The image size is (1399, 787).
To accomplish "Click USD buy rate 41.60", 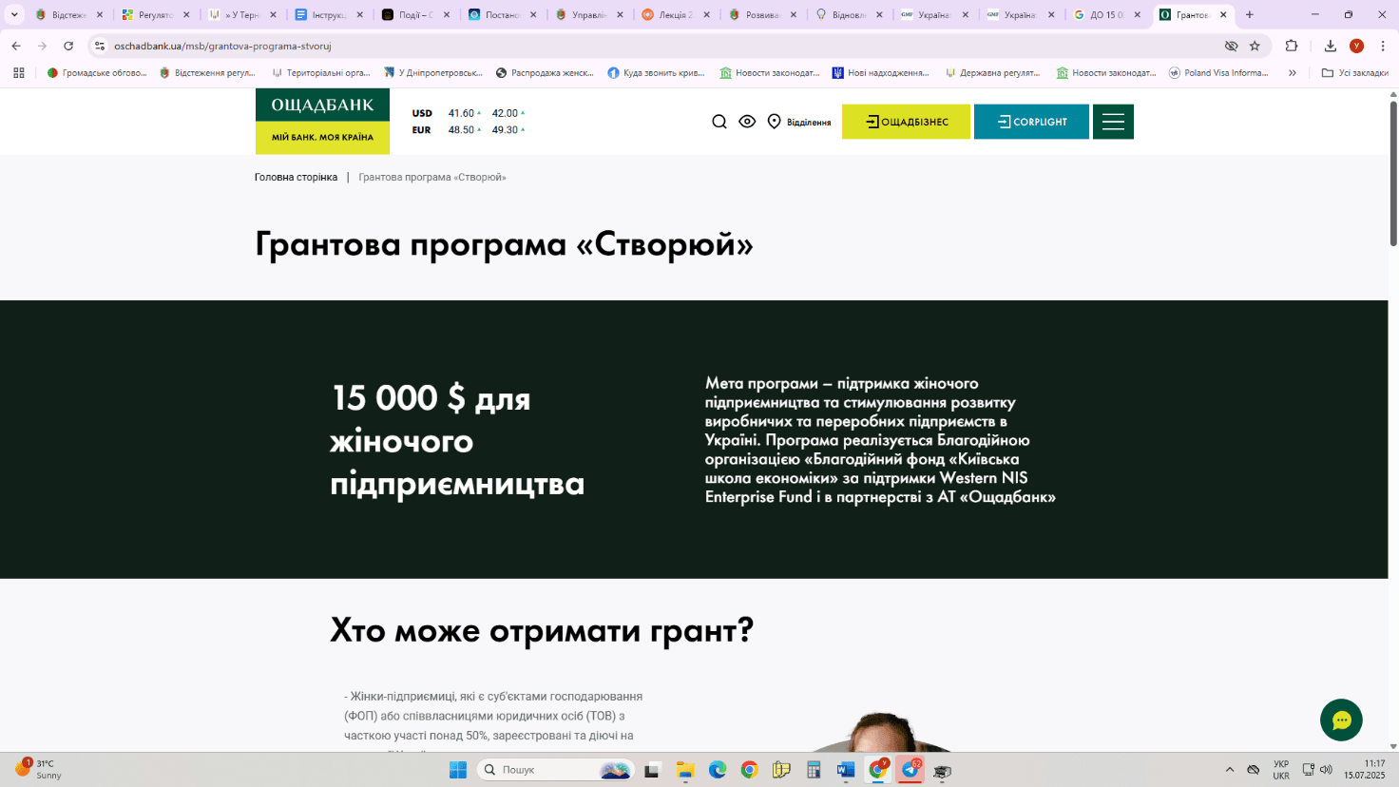I will tap(462, 113).
